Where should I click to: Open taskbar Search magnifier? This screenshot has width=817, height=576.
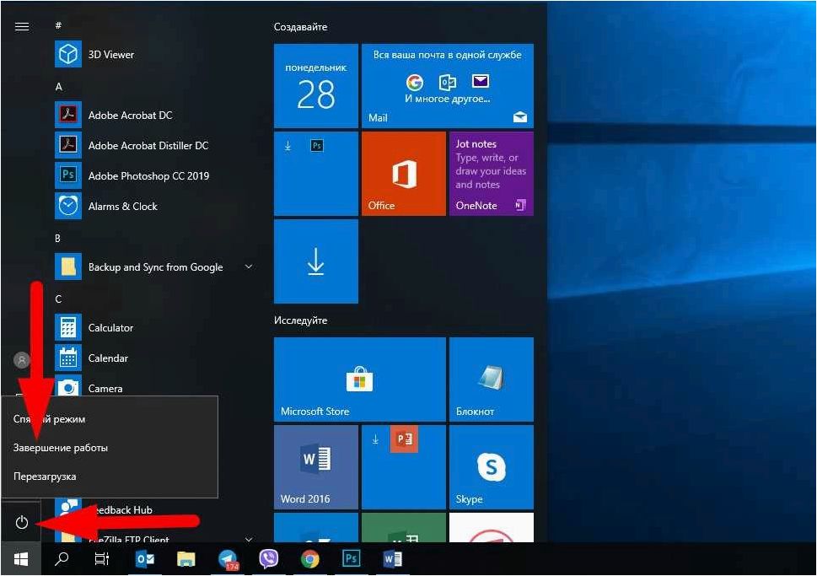[62, 559]
